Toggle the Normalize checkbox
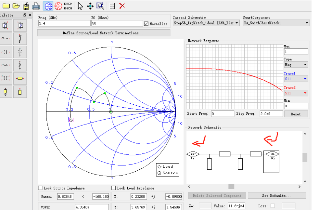 tap(146, 24)
